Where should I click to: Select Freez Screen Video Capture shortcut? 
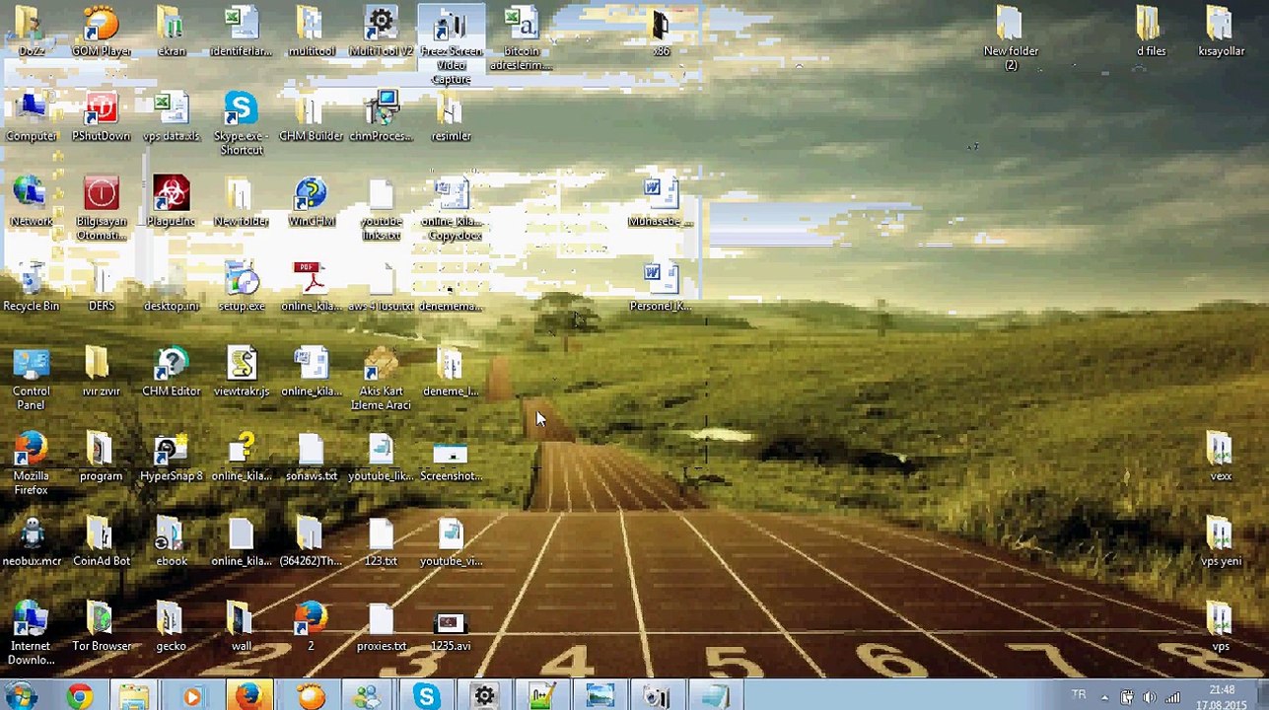tap(451, 44)
